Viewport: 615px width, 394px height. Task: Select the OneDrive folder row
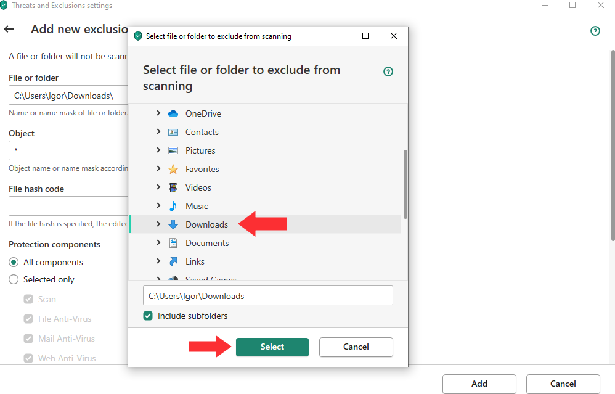tap(265, 113)
